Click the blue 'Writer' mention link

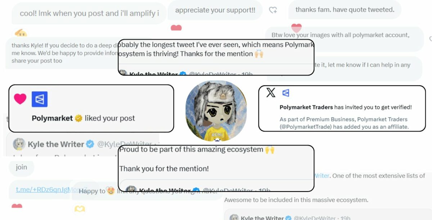coord(322,176)
